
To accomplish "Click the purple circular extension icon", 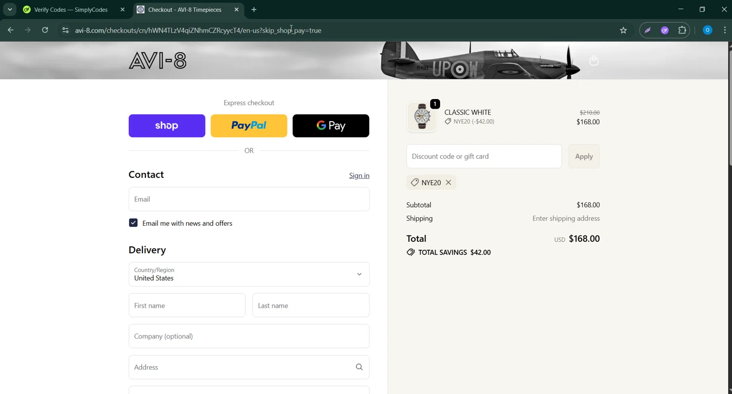I will [x=665, y=30].
